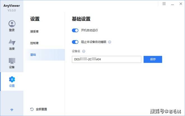This screenshot has width=185, height=116.
Task: Toggle 阻止本设备自动睡眠 switch
Action: tap(75, 42)
